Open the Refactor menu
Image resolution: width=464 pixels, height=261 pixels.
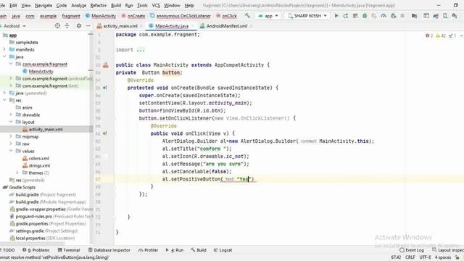(x=99, y=5)
